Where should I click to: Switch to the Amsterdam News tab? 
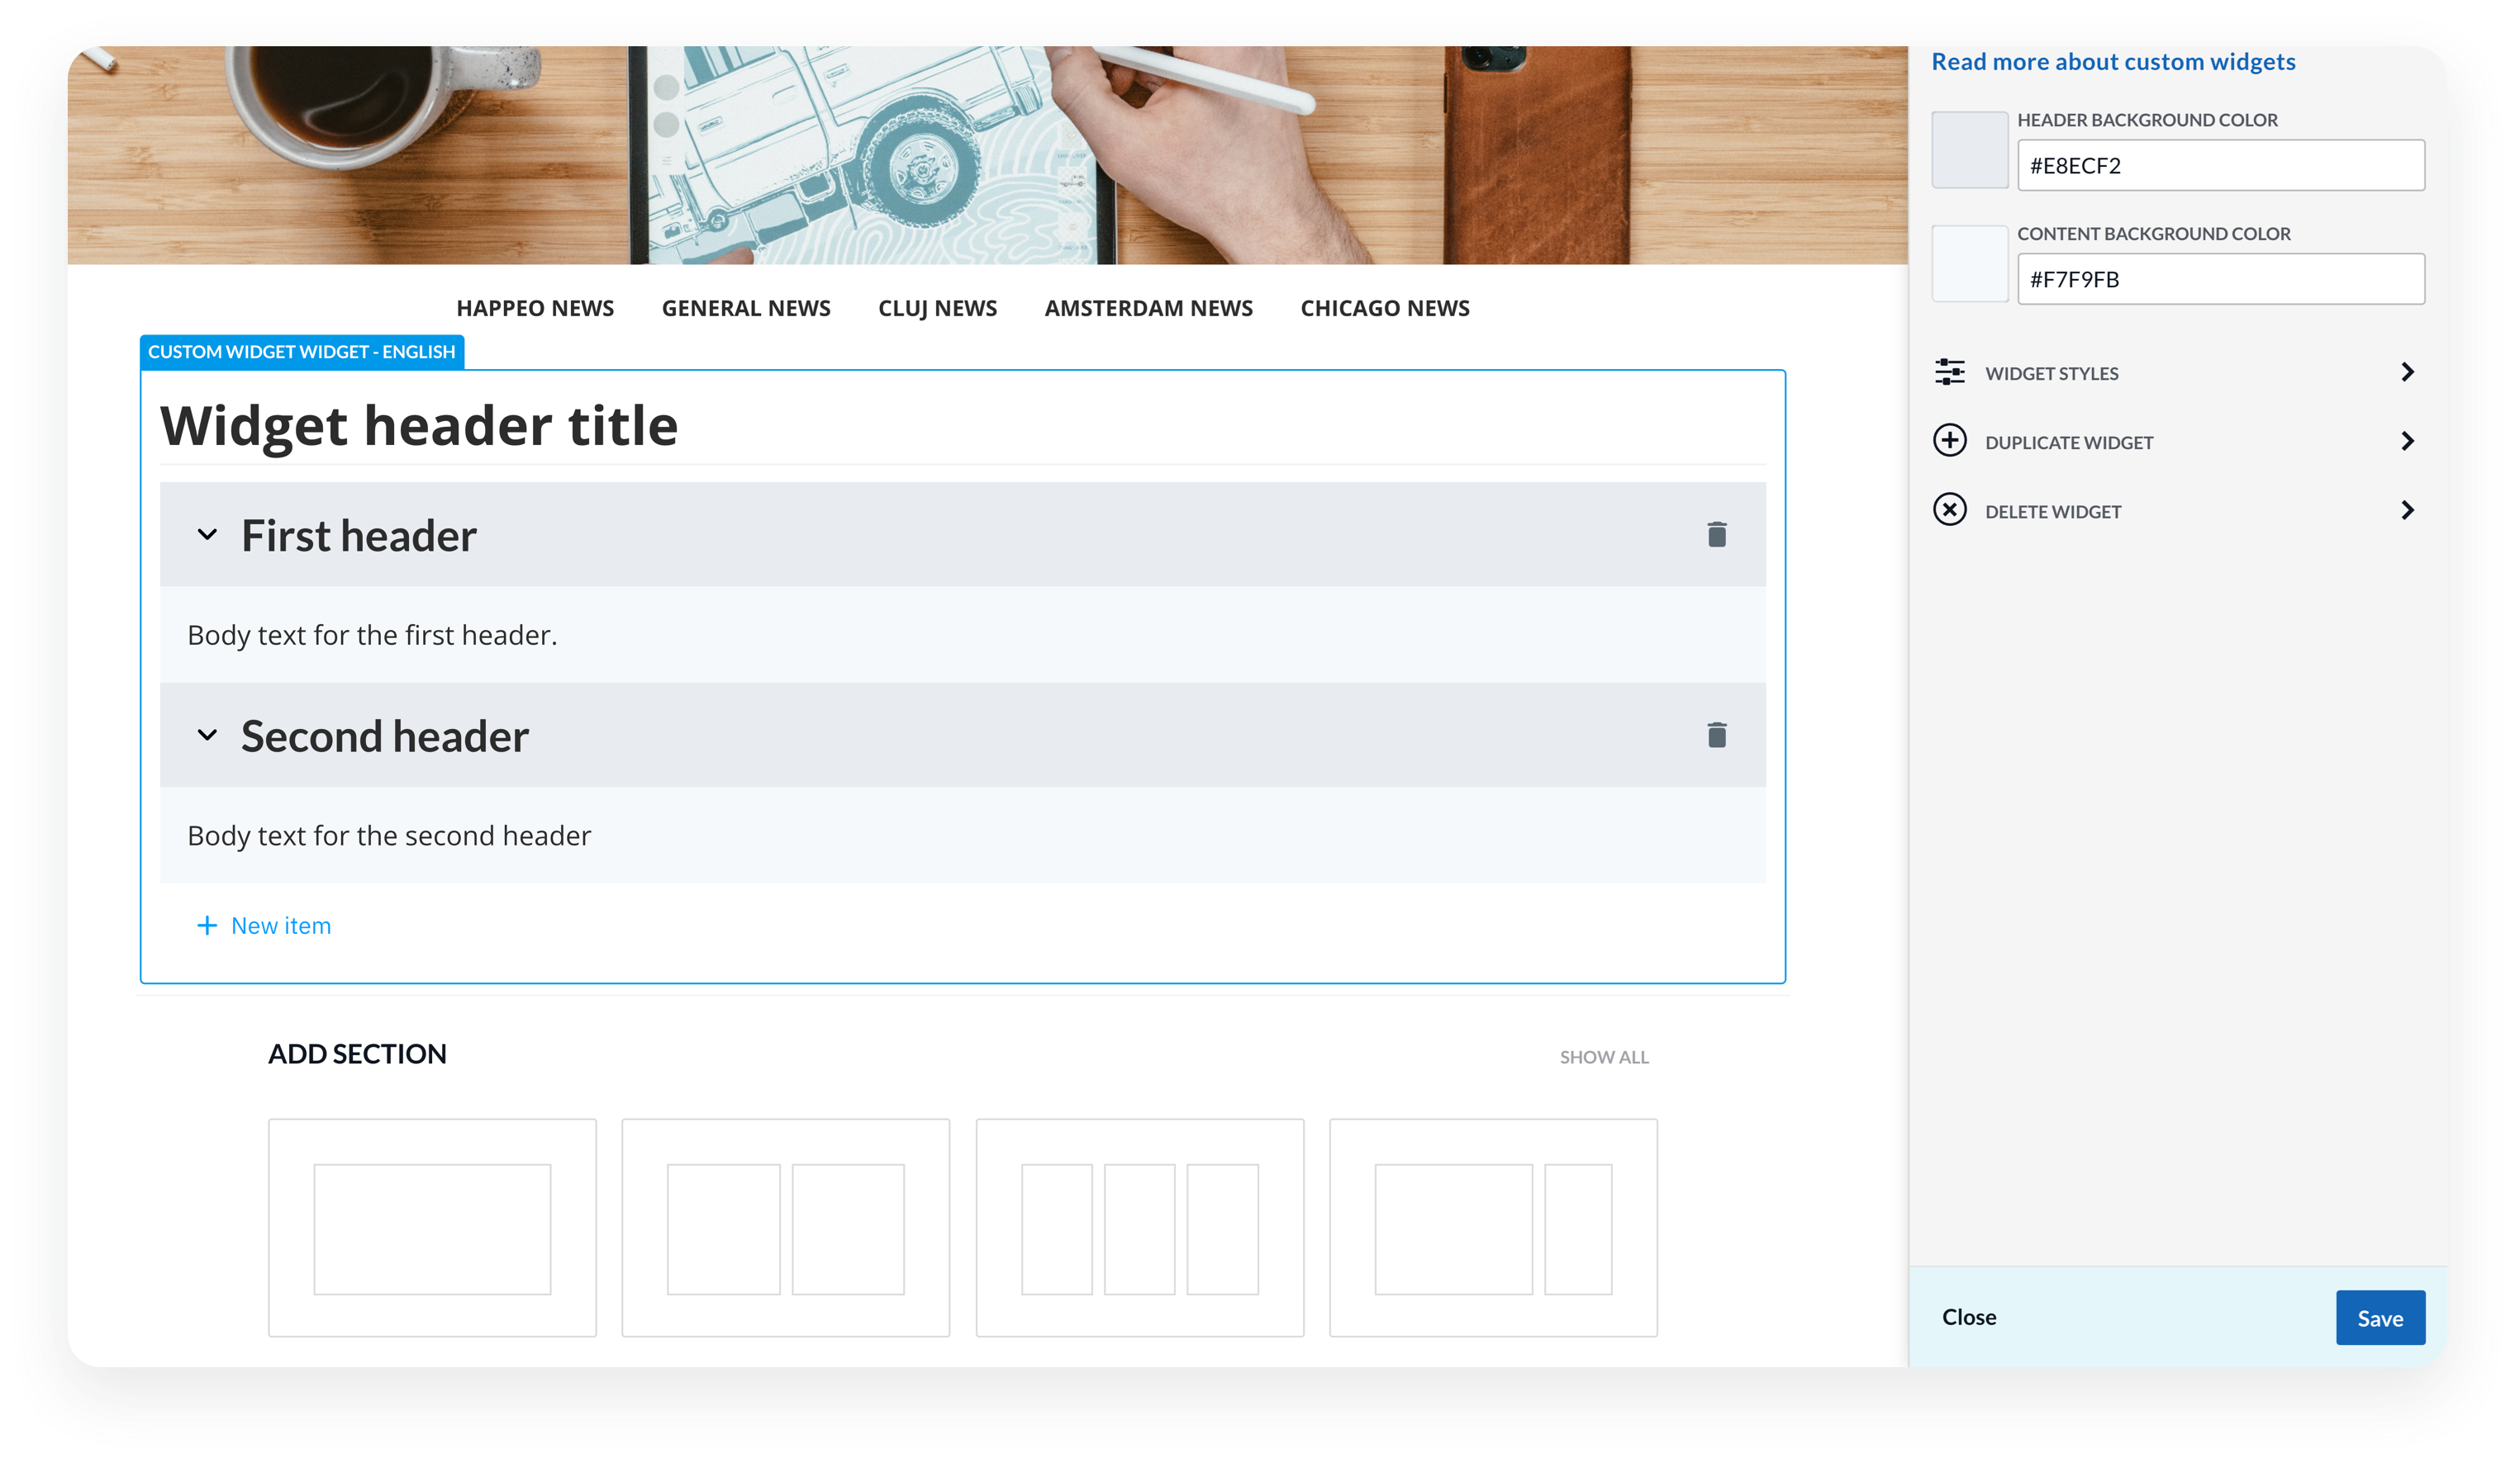(1148, 308)
